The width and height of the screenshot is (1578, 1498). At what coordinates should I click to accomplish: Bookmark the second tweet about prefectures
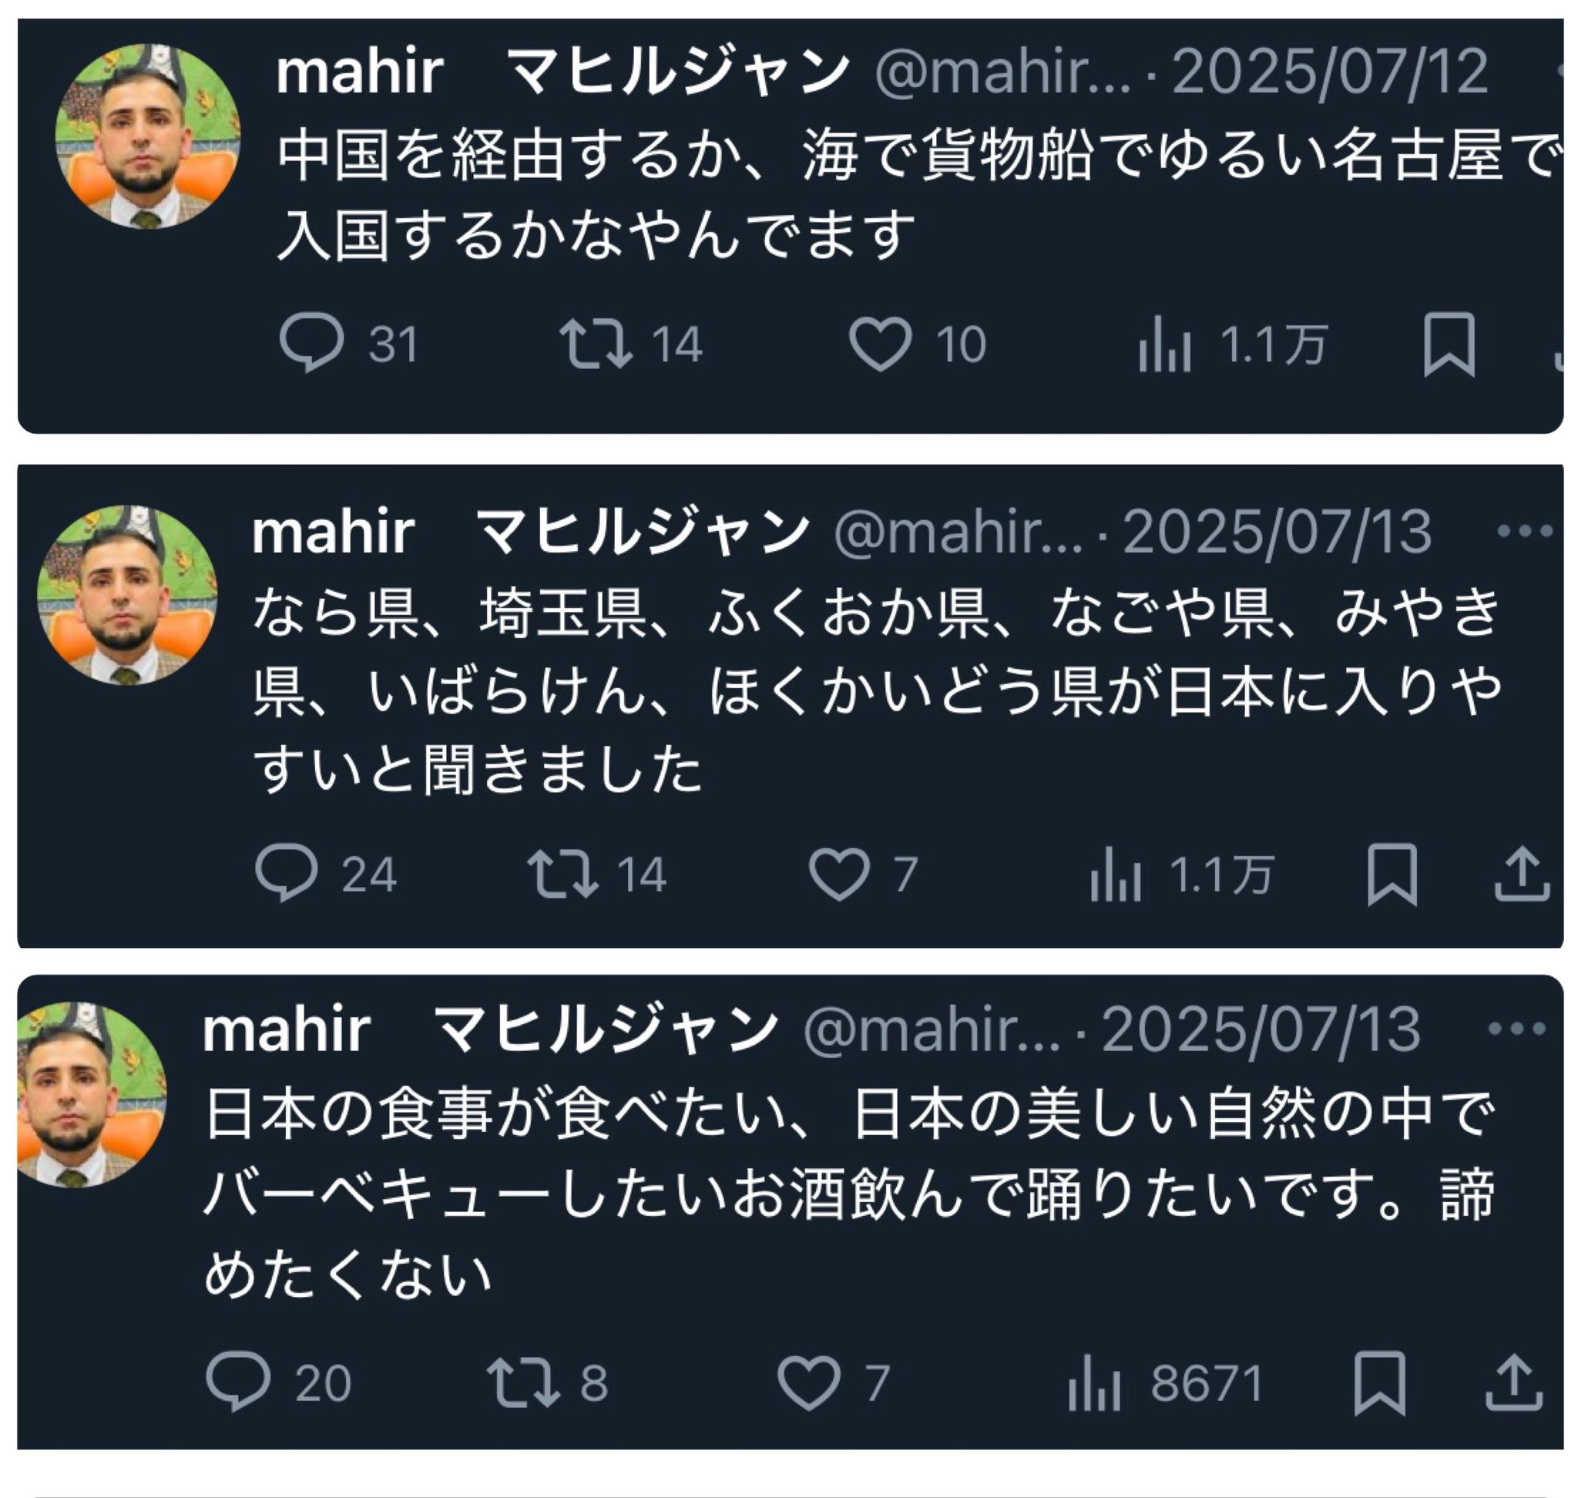1392,874
